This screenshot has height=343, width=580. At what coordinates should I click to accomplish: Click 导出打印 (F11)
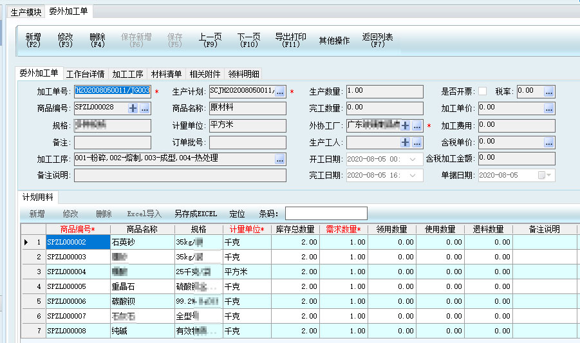[291, 40]
